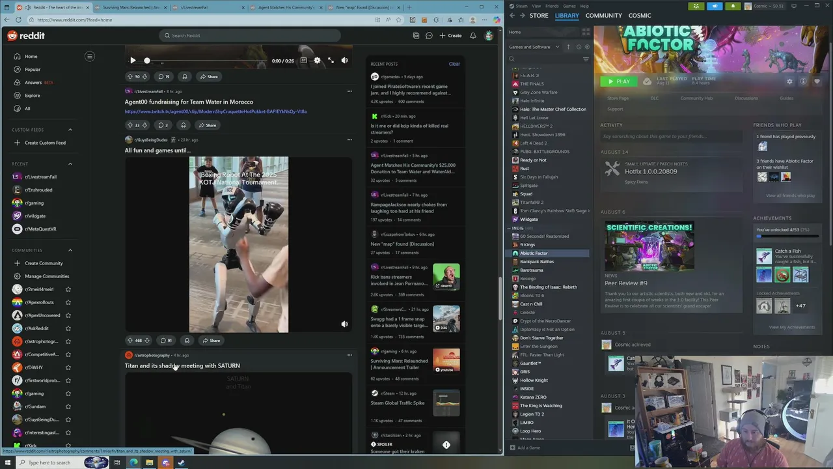Viewport: 833px width, 469px height.
Task: Clear the Recent Posts list
Action: [454, 64]
